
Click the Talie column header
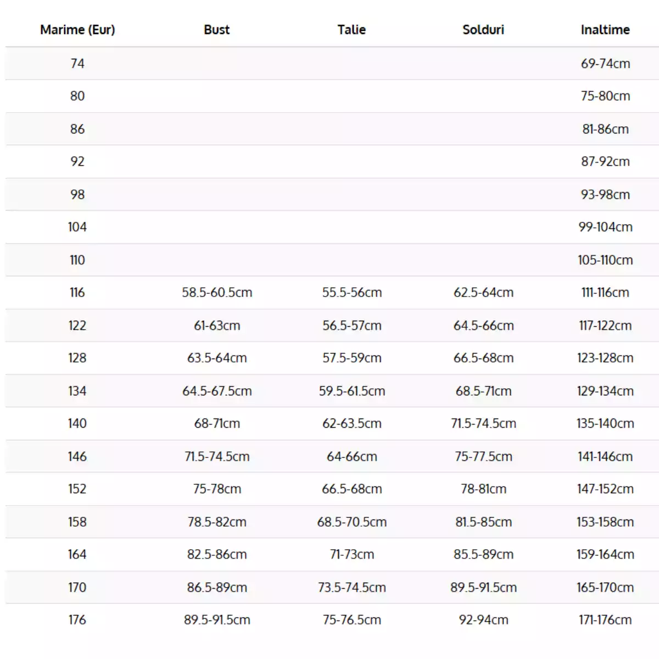pyautogui.click(x=351, y=30)
